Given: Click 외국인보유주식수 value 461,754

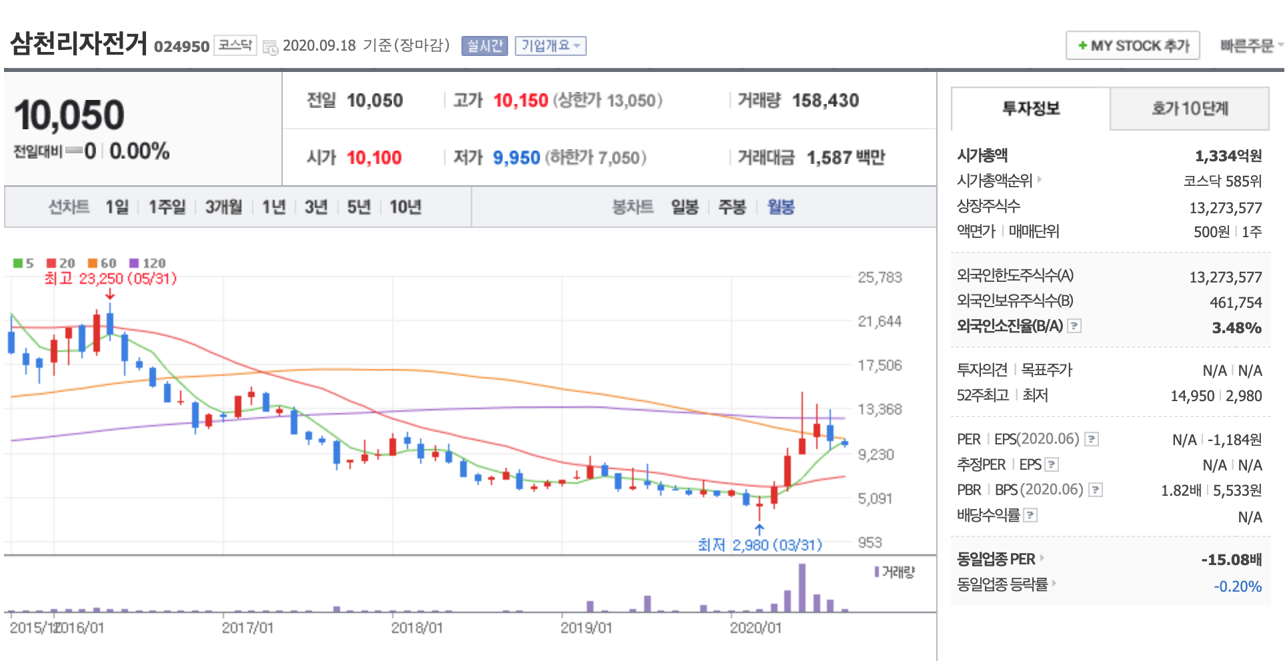Looking at the screenshot, I should click(x=1236, y=303).
